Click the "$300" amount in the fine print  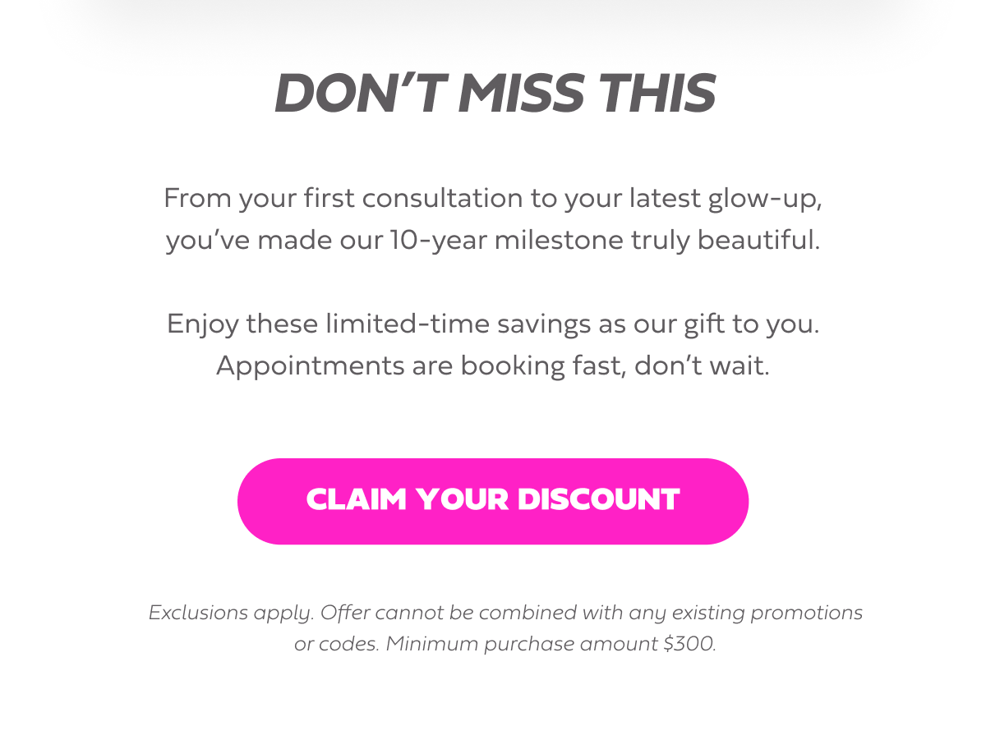[x=689, y=644]
